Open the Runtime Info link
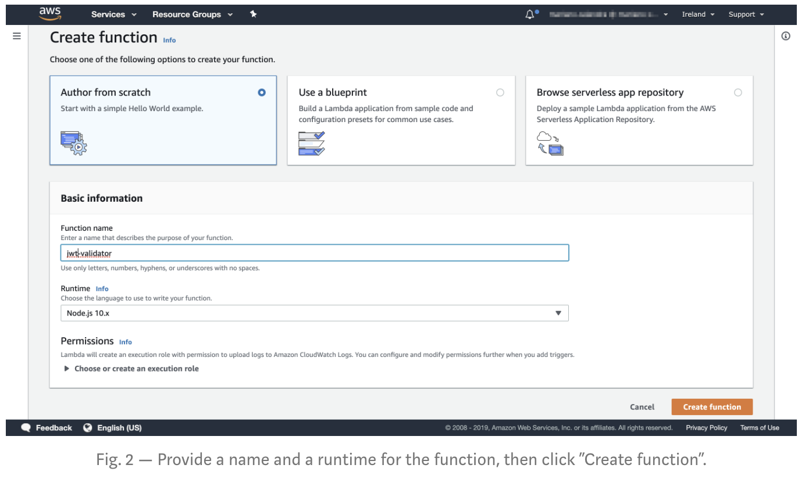The image size is (798, 479). point(102,289)
